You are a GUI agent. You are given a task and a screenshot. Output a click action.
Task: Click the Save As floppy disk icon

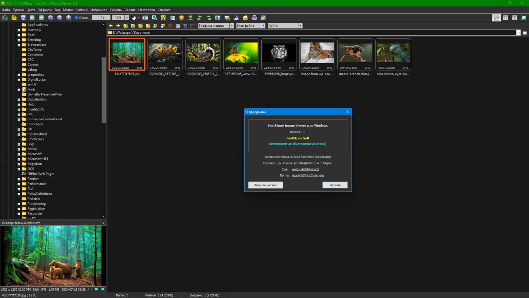coord(23,18)
